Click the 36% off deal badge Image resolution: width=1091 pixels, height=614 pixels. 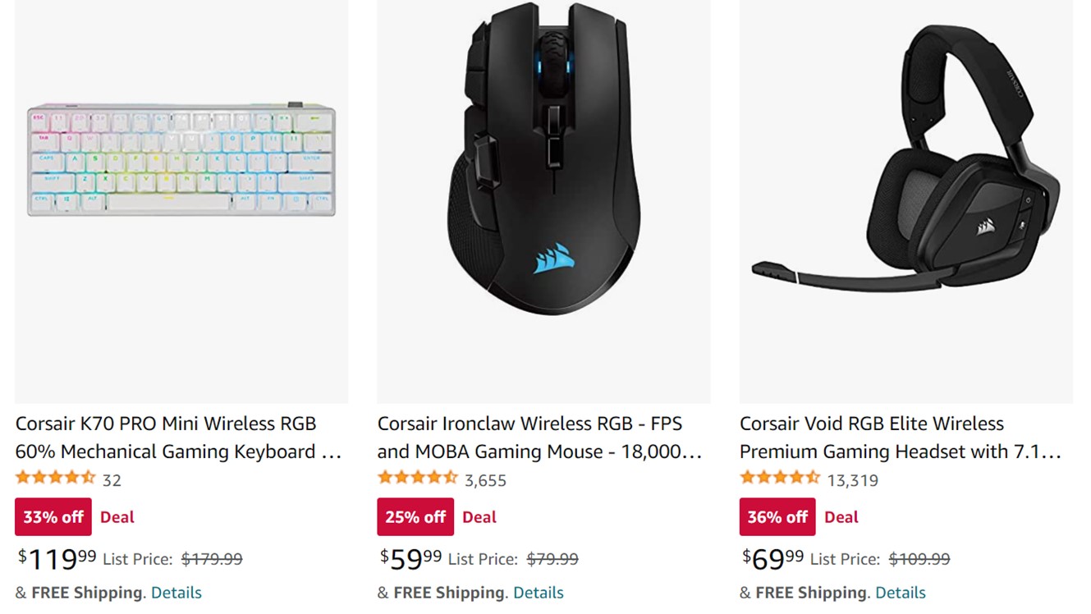tap(777, 517)
